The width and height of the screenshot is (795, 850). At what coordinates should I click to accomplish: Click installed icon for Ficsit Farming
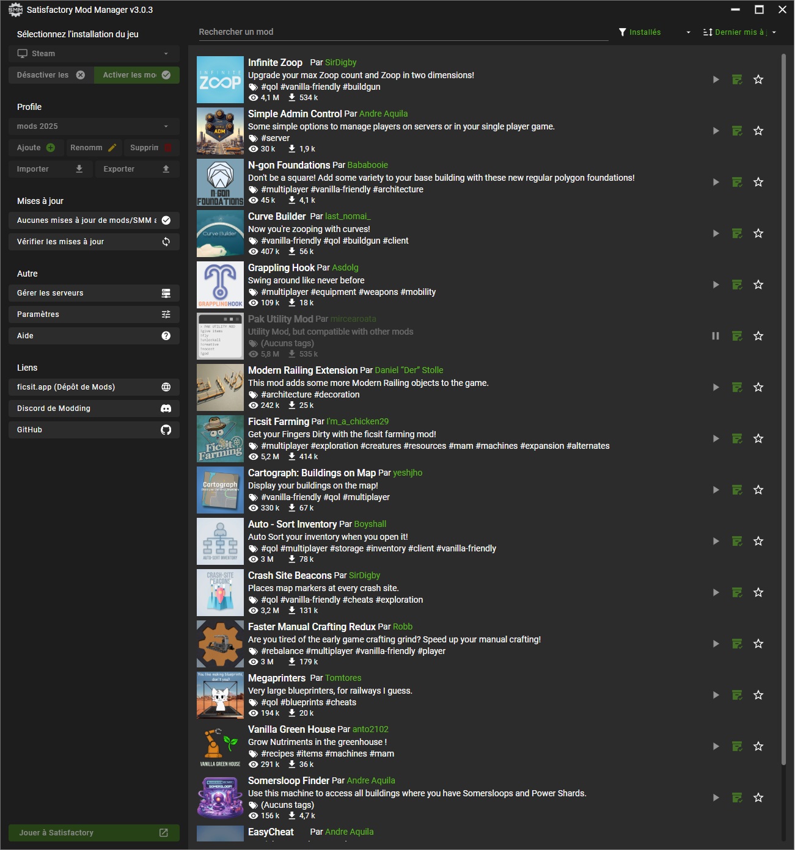click(737, 438)
